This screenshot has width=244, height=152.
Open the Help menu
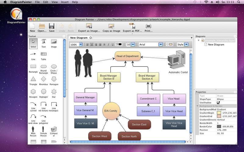click(75, 2)
